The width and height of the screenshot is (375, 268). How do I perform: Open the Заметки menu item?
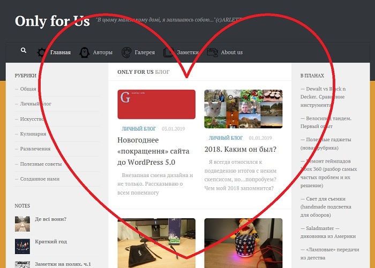187,52
